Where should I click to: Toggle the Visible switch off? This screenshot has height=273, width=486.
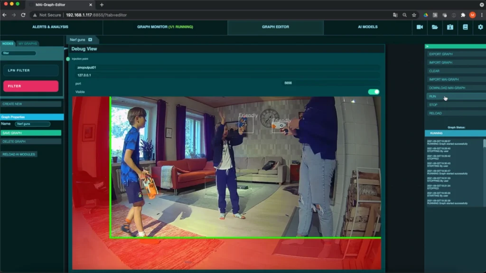coord(374,92)
